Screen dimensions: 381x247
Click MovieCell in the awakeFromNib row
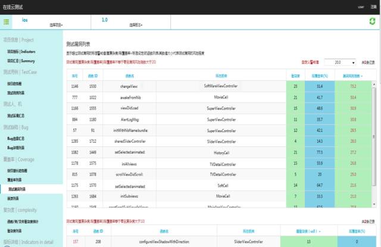pos(221,97)
